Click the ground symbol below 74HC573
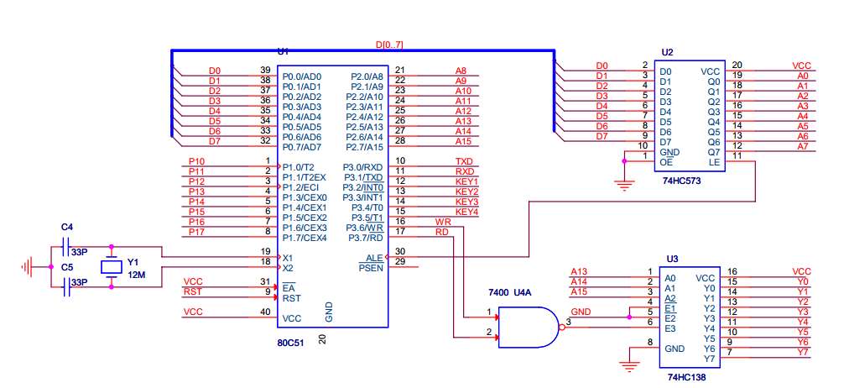 (x=624, y=186)
